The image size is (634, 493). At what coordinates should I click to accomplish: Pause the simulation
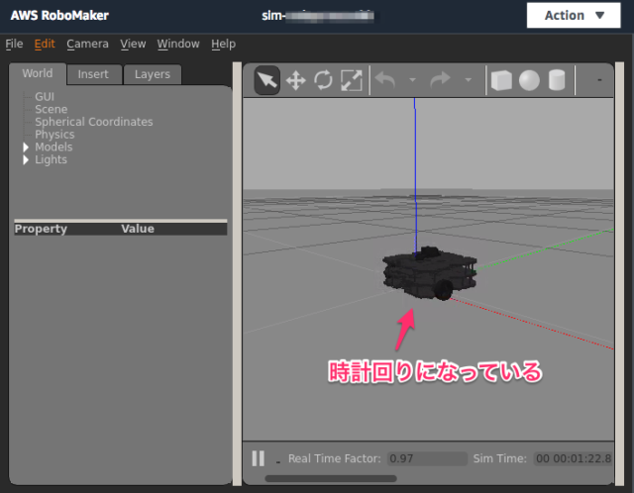point(258,458)
